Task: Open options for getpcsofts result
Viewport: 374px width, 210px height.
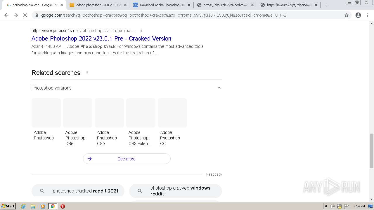Action: pyautogui.click(x=141, y=30)
